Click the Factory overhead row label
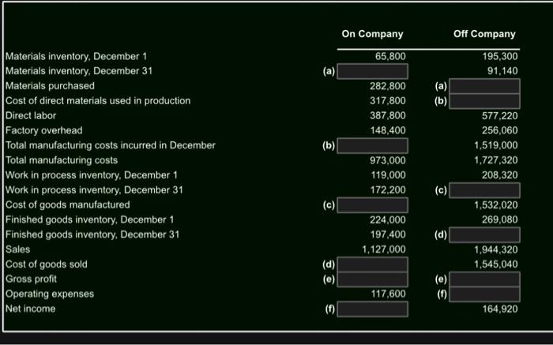Screen dimensions: 553x345 [x=43, y=130]
